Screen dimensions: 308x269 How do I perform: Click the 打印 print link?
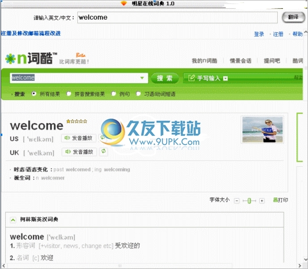click(x=281, y=200)
